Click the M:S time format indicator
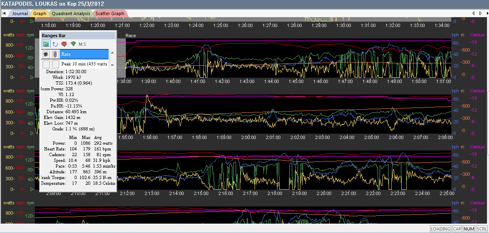The width and height of the screenshot is (489, 233). pos(82,44)
